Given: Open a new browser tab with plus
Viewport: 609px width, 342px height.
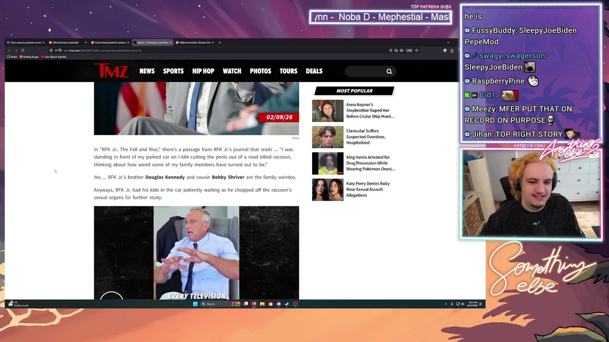Looking at the screenshot, I should 219,42.
